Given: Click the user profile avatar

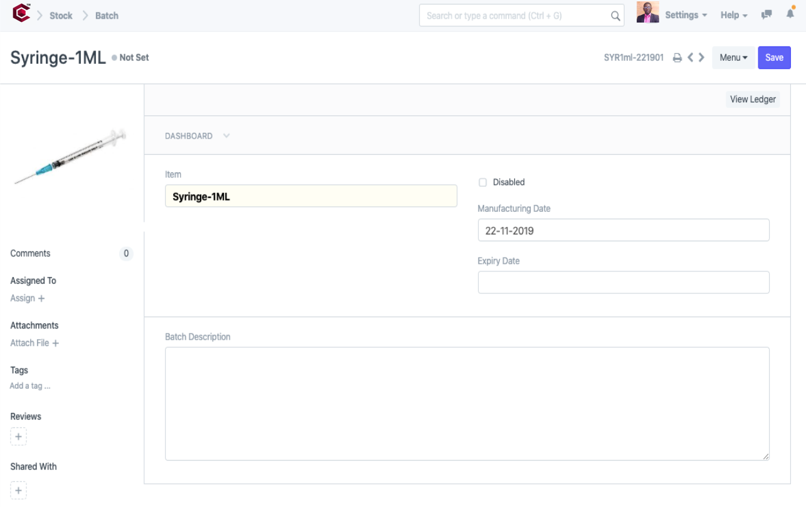Looking at the screenshot, I should click(647, 13).
